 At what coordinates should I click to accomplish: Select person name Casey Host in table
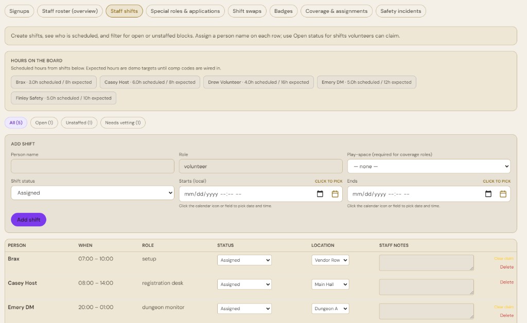coord(23,283)
